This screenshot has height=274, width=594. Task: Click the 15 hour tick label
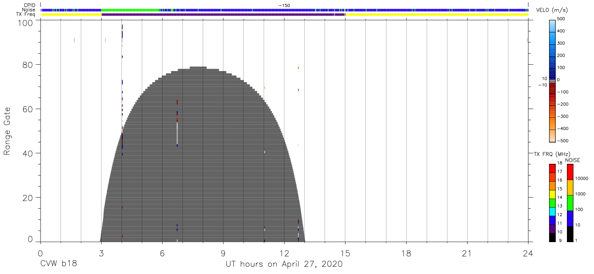pyautogui.click(x=345, y=253)
